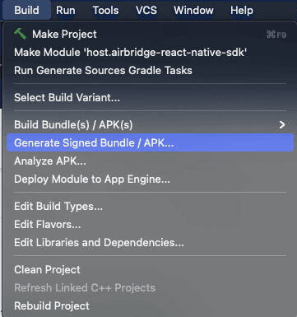Viewport: 297px width, 317px height.
Task: Select Build Bundle(s) / APK(s) entry
Action: (x=150, y=124)
